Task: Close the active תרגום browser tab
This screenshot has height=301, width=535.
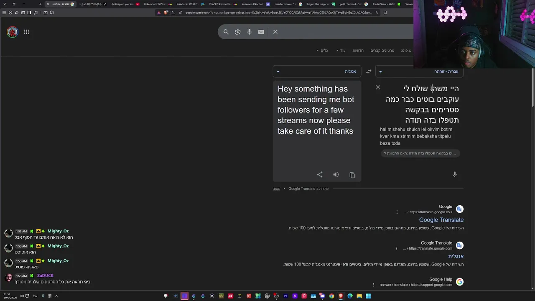Action: tap(48, 4)
